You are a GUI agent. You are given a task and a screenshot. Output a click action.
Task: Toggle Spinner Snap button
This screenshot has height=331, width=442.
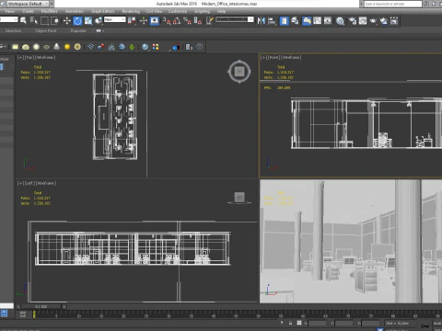click(x=198, y=20)
